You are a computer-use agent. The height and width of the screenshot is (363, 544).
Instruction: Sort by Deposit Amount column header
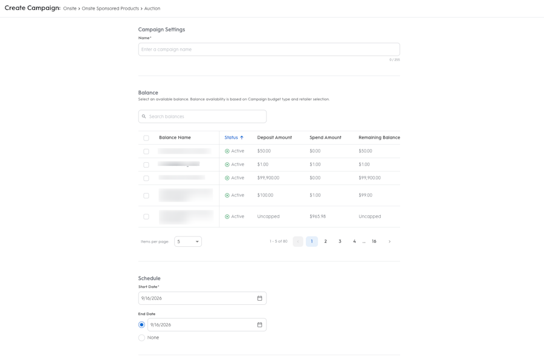(274, 137)
